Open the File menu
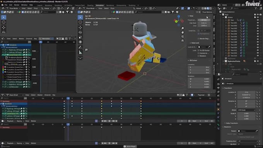 [6, 5]
